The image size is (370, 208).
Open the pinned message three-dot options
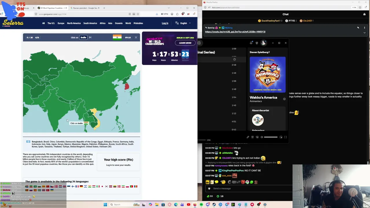pyautogui.click(x=365, y=28)
